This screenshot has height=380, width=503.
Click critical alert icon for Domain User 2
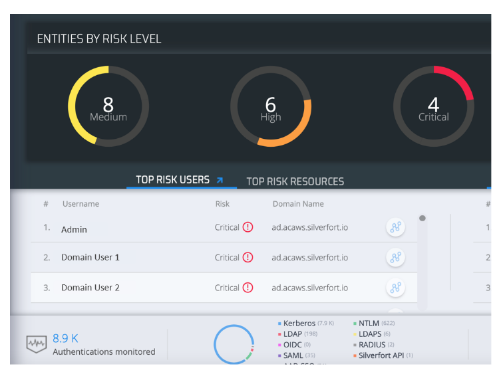coord(248,288)
